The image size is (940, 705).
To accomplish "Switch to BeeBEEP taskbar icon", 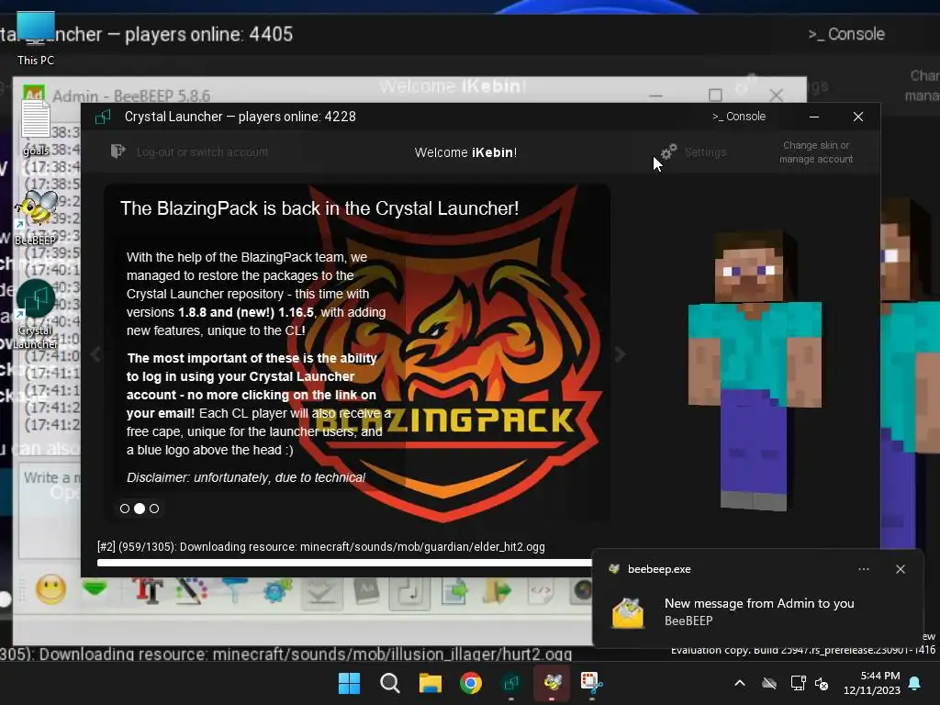I will [x=552, y=683].
